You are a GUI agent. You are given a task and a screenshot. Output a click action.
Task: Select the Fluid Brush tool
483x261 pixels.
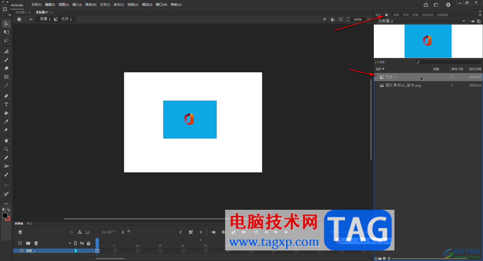(x=6, y=51)
